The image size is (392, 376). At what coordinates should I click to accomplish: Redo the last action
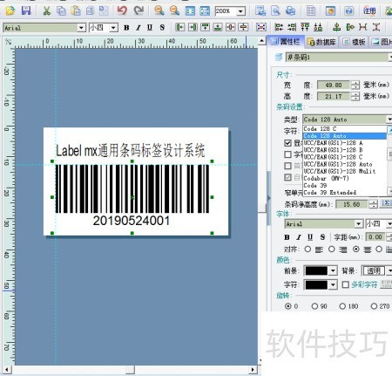[x=139, y=10]
